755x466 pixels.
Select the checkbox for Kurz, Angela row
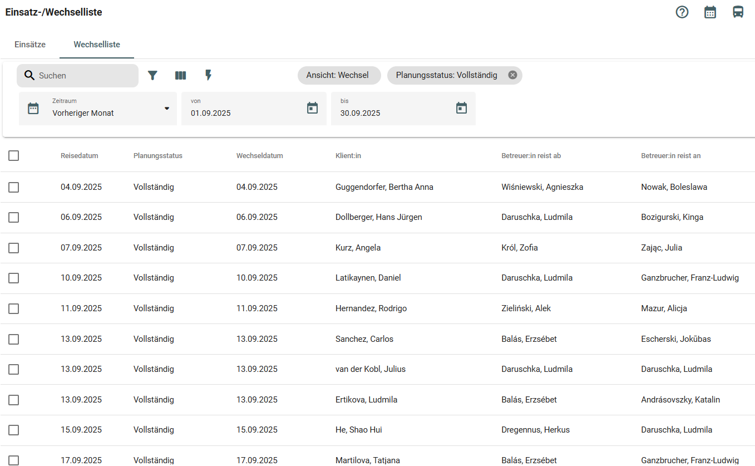pyautogui.click(x=14, y=248)
